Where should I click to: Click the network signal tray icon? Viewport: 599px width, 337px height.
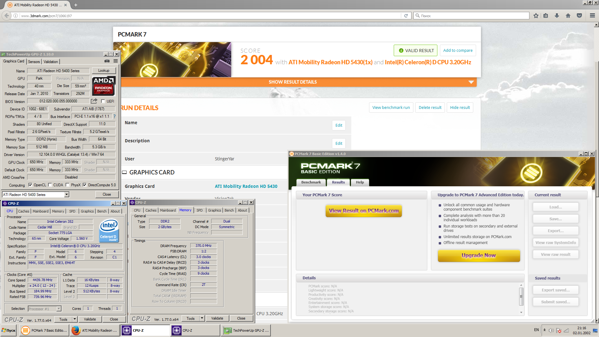point(566,330)
